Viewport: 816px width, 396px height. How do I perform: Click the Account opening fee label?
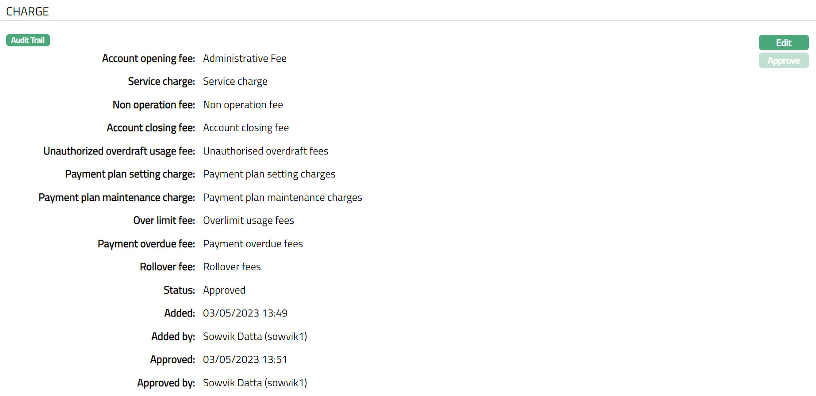148,58
